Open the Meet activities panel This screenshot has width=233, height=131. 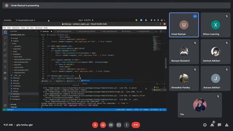226,125
